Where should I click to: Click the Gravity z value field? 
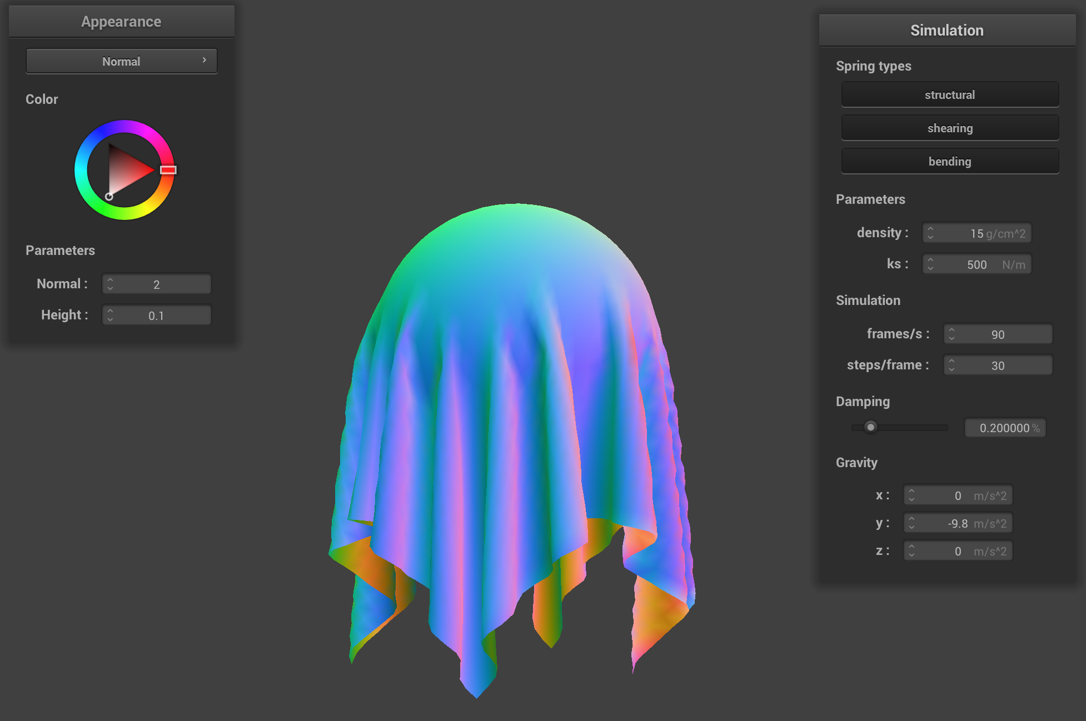tap(958, 551)
